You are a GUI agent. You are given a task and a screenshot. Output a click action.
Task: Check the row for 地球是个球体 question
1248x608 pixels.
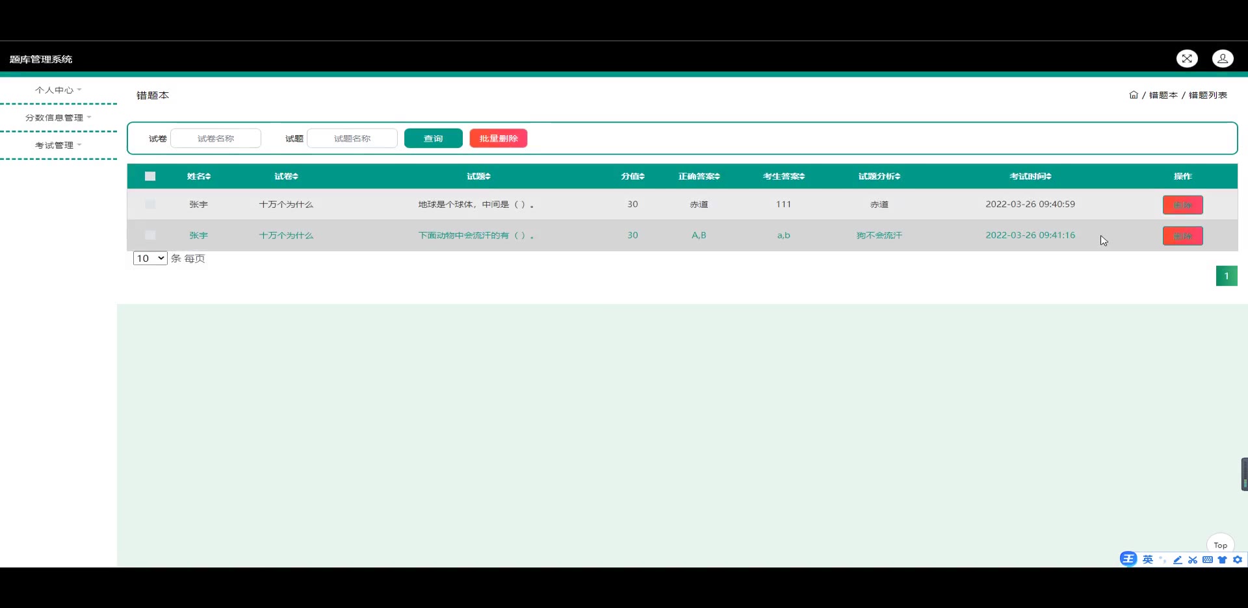tap(150, 204)
